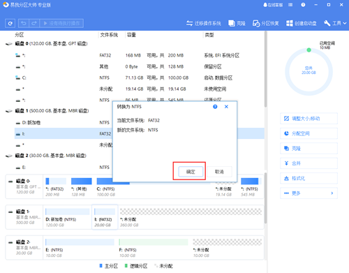
Task: Select the 360.00 GB unallocated block
Action: (x=191, y=218)
